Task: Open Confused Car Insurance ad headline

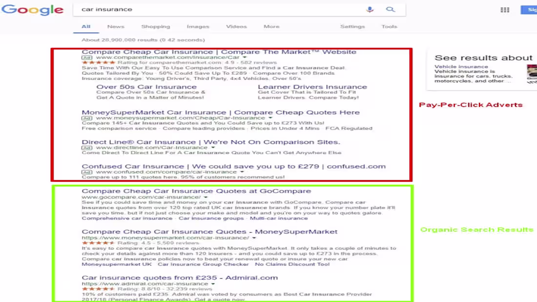Action: (233, 166)
